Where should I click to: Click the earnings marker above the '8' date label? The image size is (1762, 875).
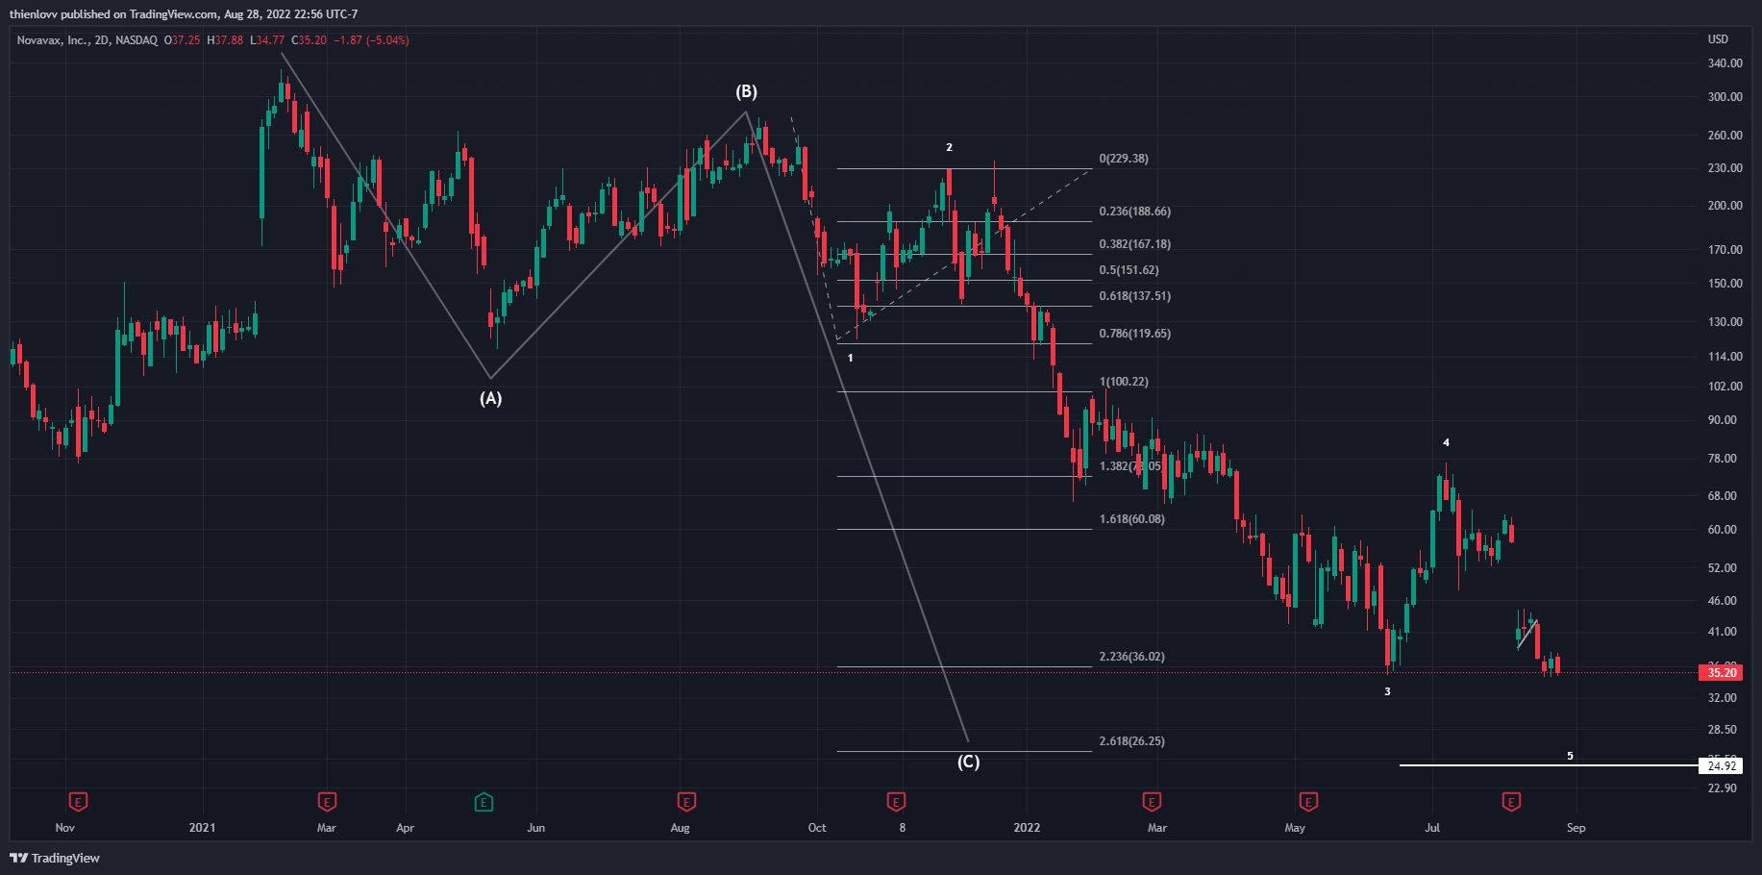click(x=896, y=801)
